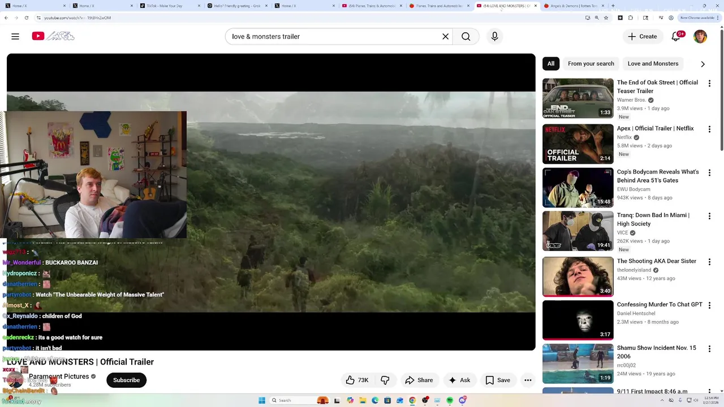Image resolution: width=724 pixels, height=407 pixels.
Task: Open the more actions ellipsis under the video
Action: click(528, 380)
